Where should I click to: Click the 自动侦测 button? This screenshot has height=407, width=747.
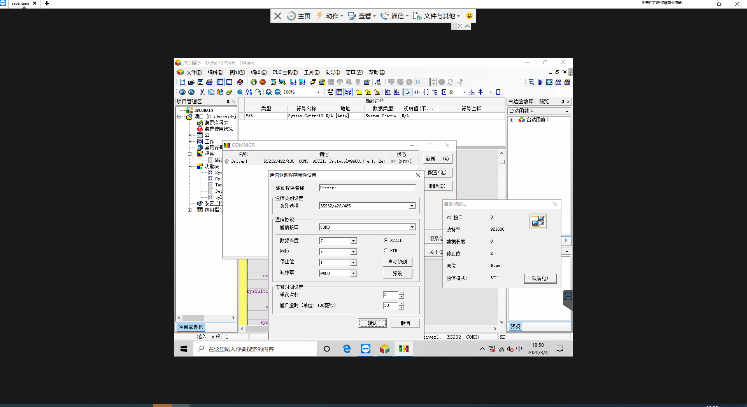point(397,262)
